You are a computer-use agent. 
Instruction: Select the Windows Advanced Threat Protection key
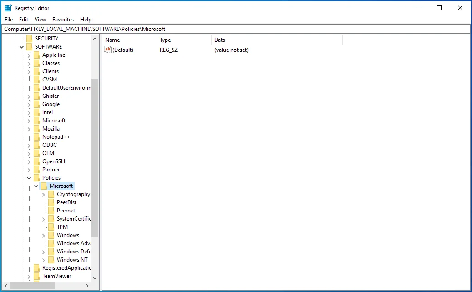[x=74, y=243]
